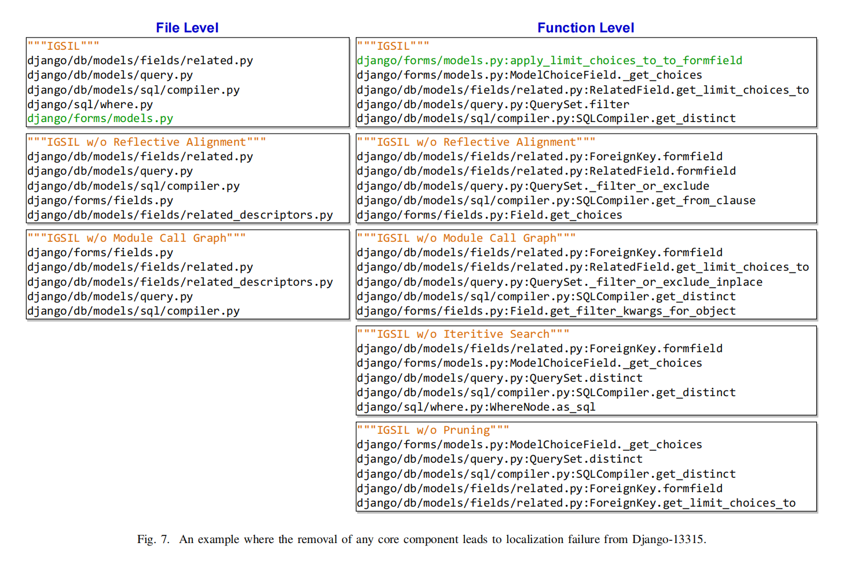Click the Field.get_choices line

[x=490, y=215]
